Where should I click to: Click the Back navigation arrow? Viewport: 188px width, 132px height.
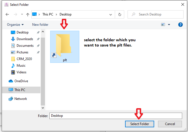click(x=7, y=14)
